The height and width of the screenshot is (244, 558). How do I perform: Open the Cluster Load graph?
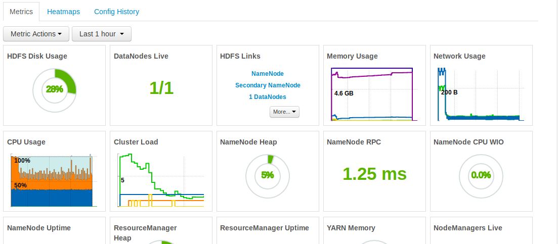tap(161, 180)
